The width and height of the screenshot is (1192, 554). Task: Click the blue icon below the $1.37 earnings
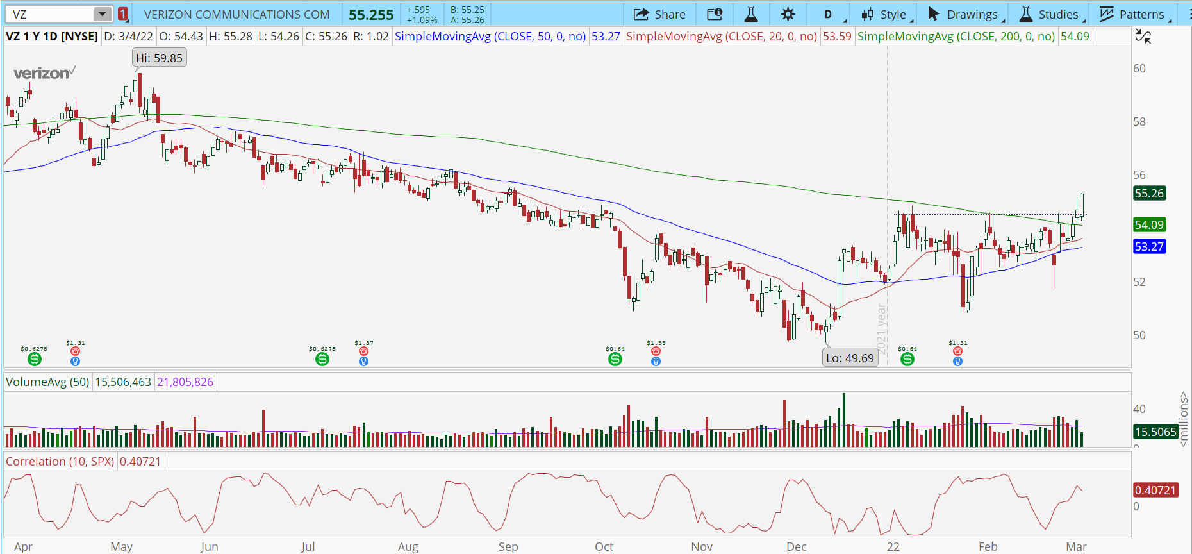tap(364, 362)
